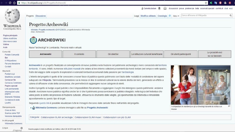235x132 pixels.
Task: Click Le istituzioni culturali beneficiarie button
Action: click(x=147, y=54)
